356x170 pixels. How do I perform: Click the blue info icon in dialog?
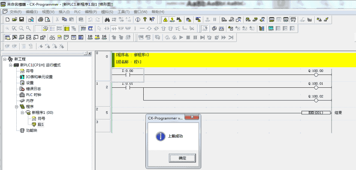[x=160, y=137]
